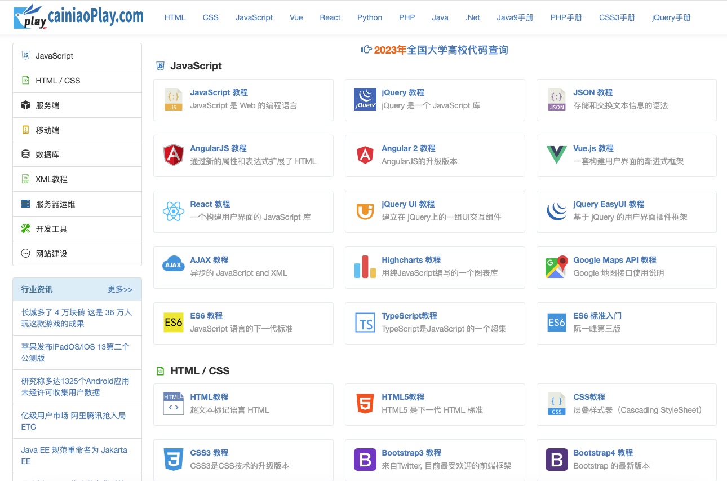Open PHP手册 in the top navigation

coord(566,17)
